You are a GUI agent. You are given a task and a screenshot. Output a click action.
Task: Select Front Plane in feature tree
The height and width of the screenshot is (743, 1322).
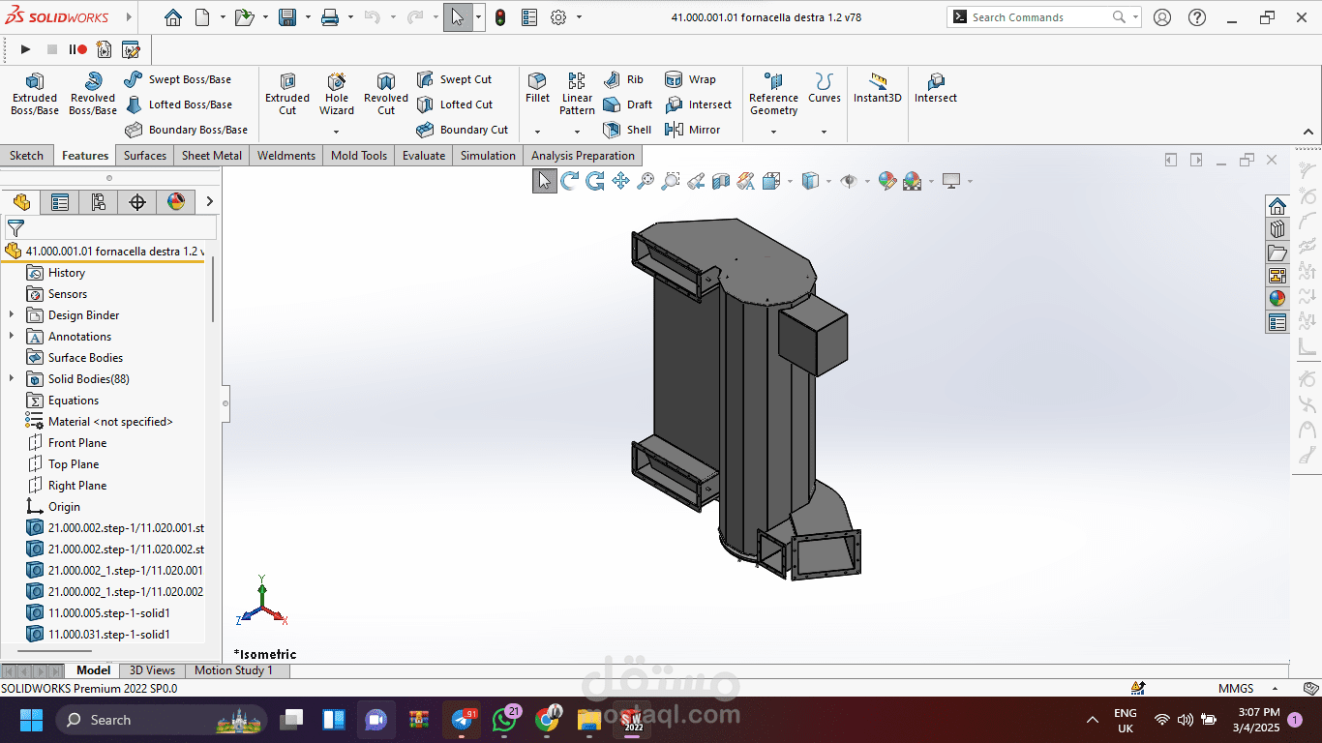pyautogui.click(x=77, y=443)
